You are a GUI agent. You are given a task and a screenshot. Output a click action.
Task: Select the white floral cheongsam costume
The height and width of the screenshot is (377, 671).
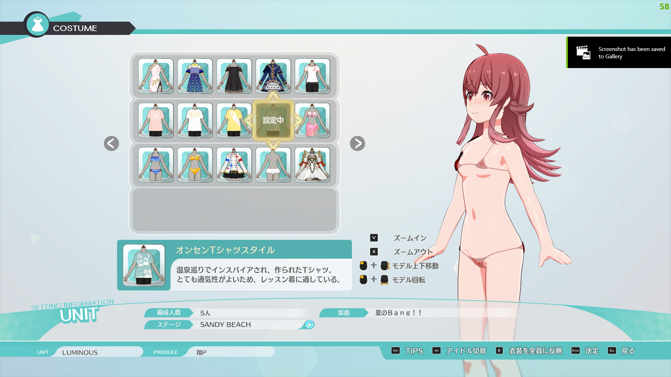tap(156, 76)
